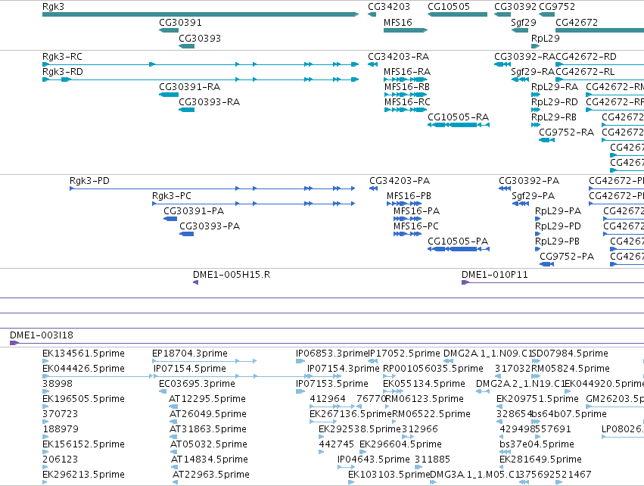
Task: Click the CG30391 gene label
Action: [x=180, y=23]
